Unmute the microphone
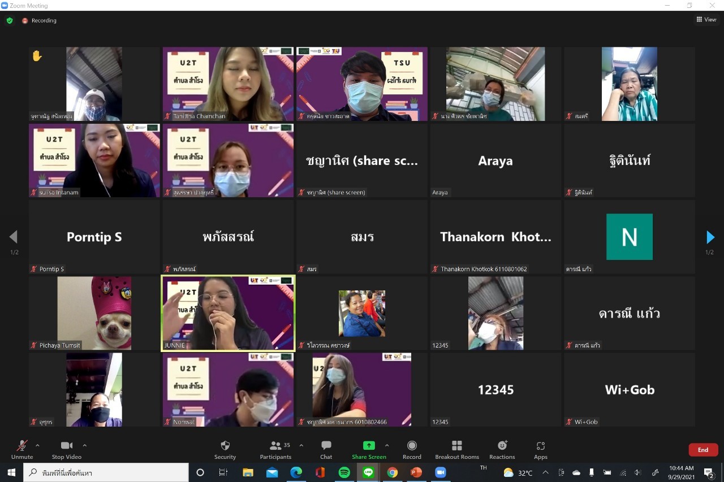 coord(22,449)
